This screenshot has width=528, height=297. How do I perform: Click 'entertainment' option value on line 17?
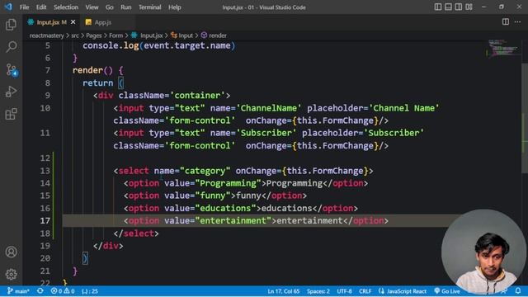click(x=233, y=220)
